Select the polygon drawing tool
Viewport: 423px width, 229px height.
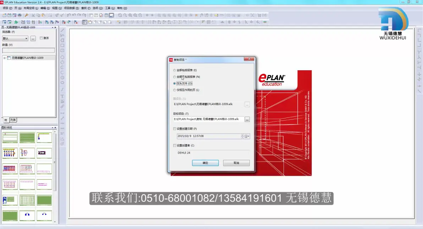tap(62, 40)
